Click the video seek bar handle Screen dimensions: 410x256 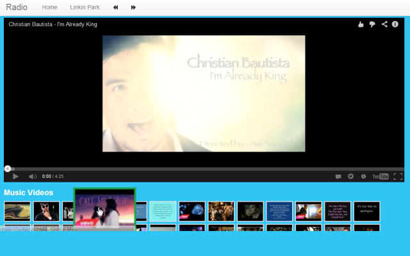pos(8,169)
